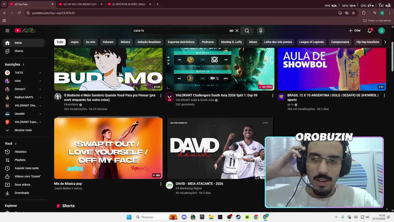Viewport: 394px width, 222px height.
Task: Start voice search with the microphone icon
Action: (261, 31)
